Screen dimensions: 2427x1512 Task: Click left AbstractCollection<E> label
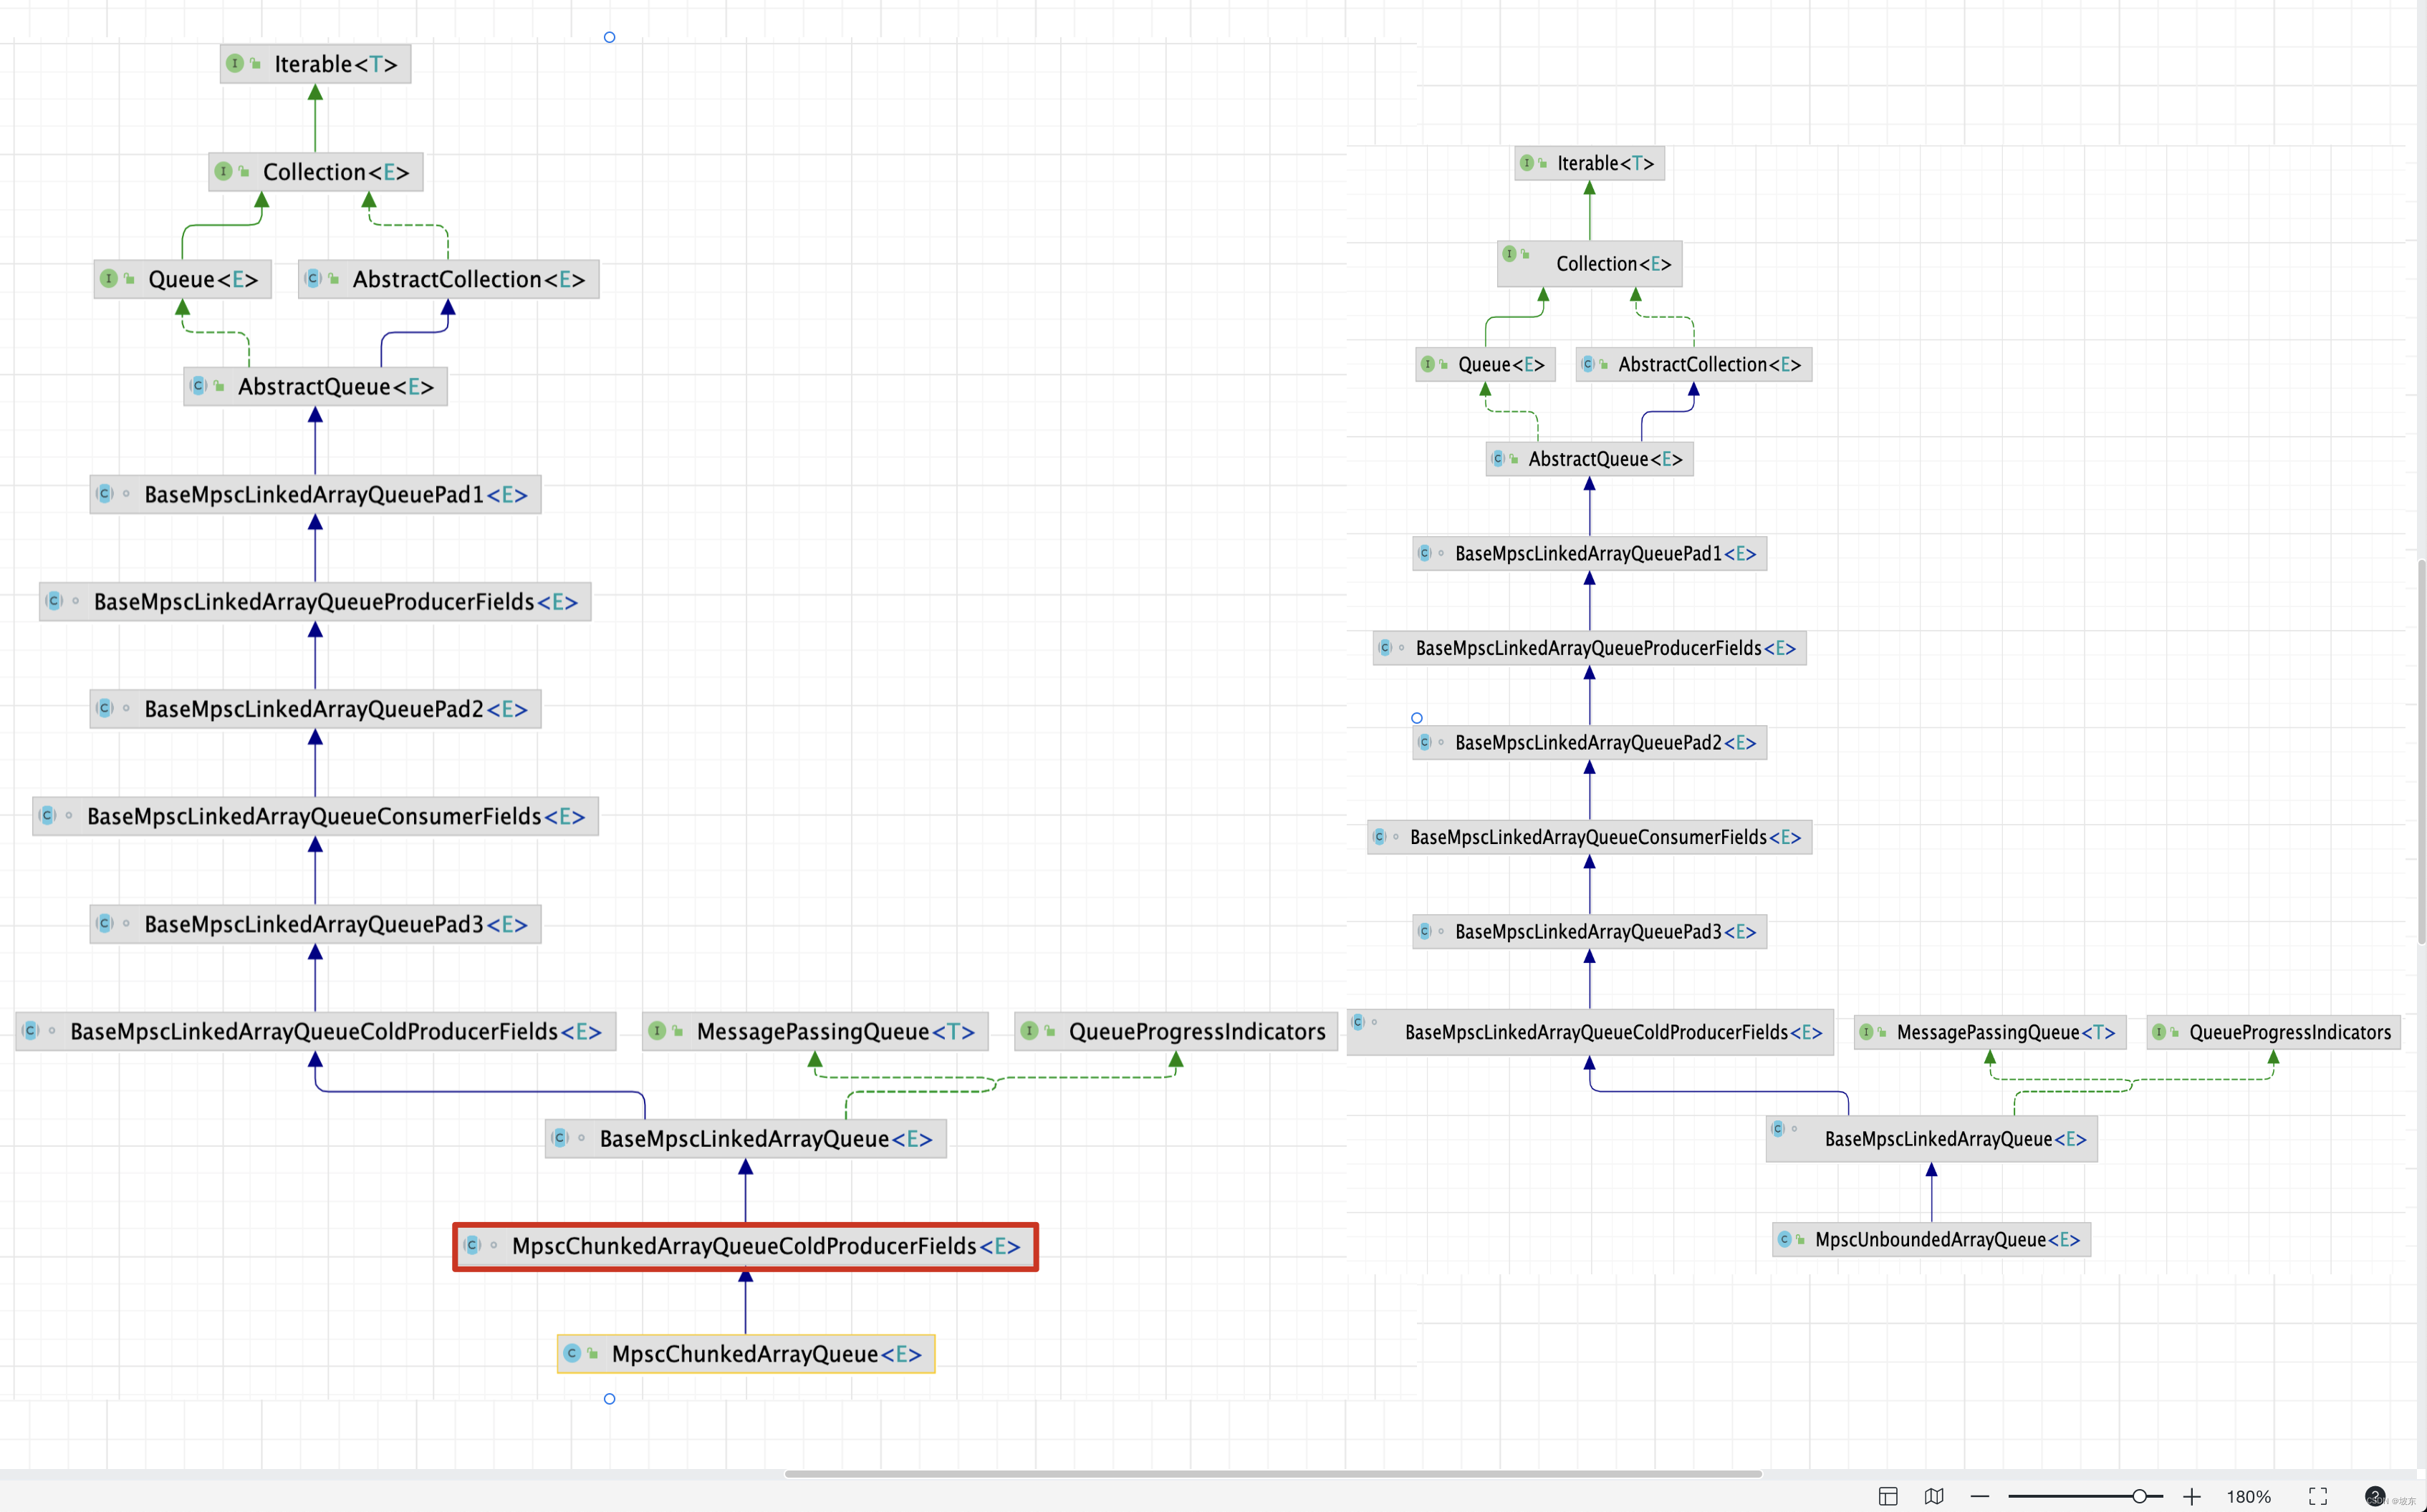click(x=468, y=279)
